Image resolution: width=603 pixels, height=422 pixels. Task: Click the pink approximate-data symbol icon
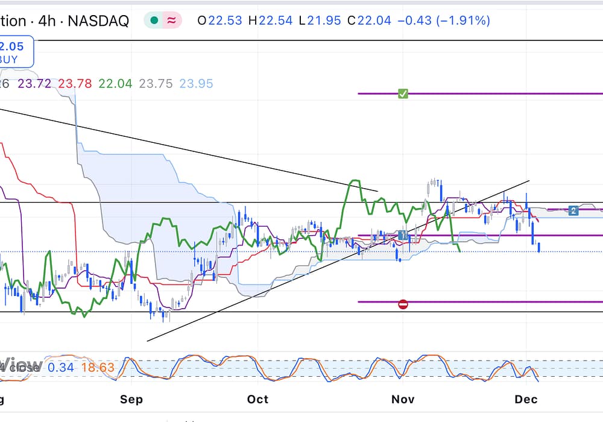click(172, 20)
